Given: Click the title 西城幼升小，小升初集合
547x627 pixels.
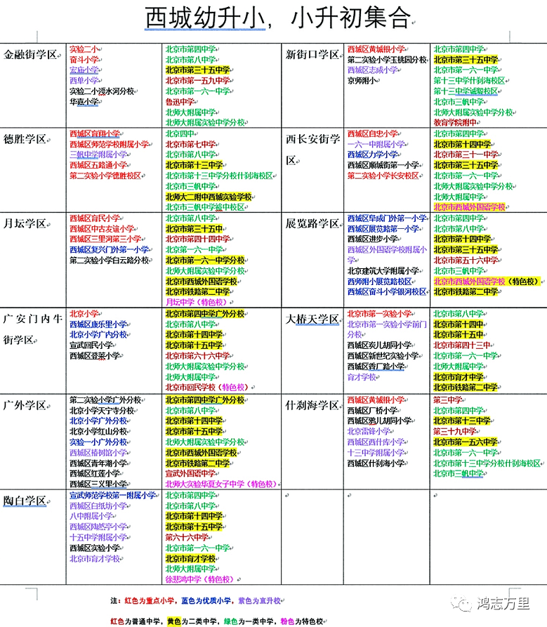Looking at the screenshot, I should pos(277,18).
